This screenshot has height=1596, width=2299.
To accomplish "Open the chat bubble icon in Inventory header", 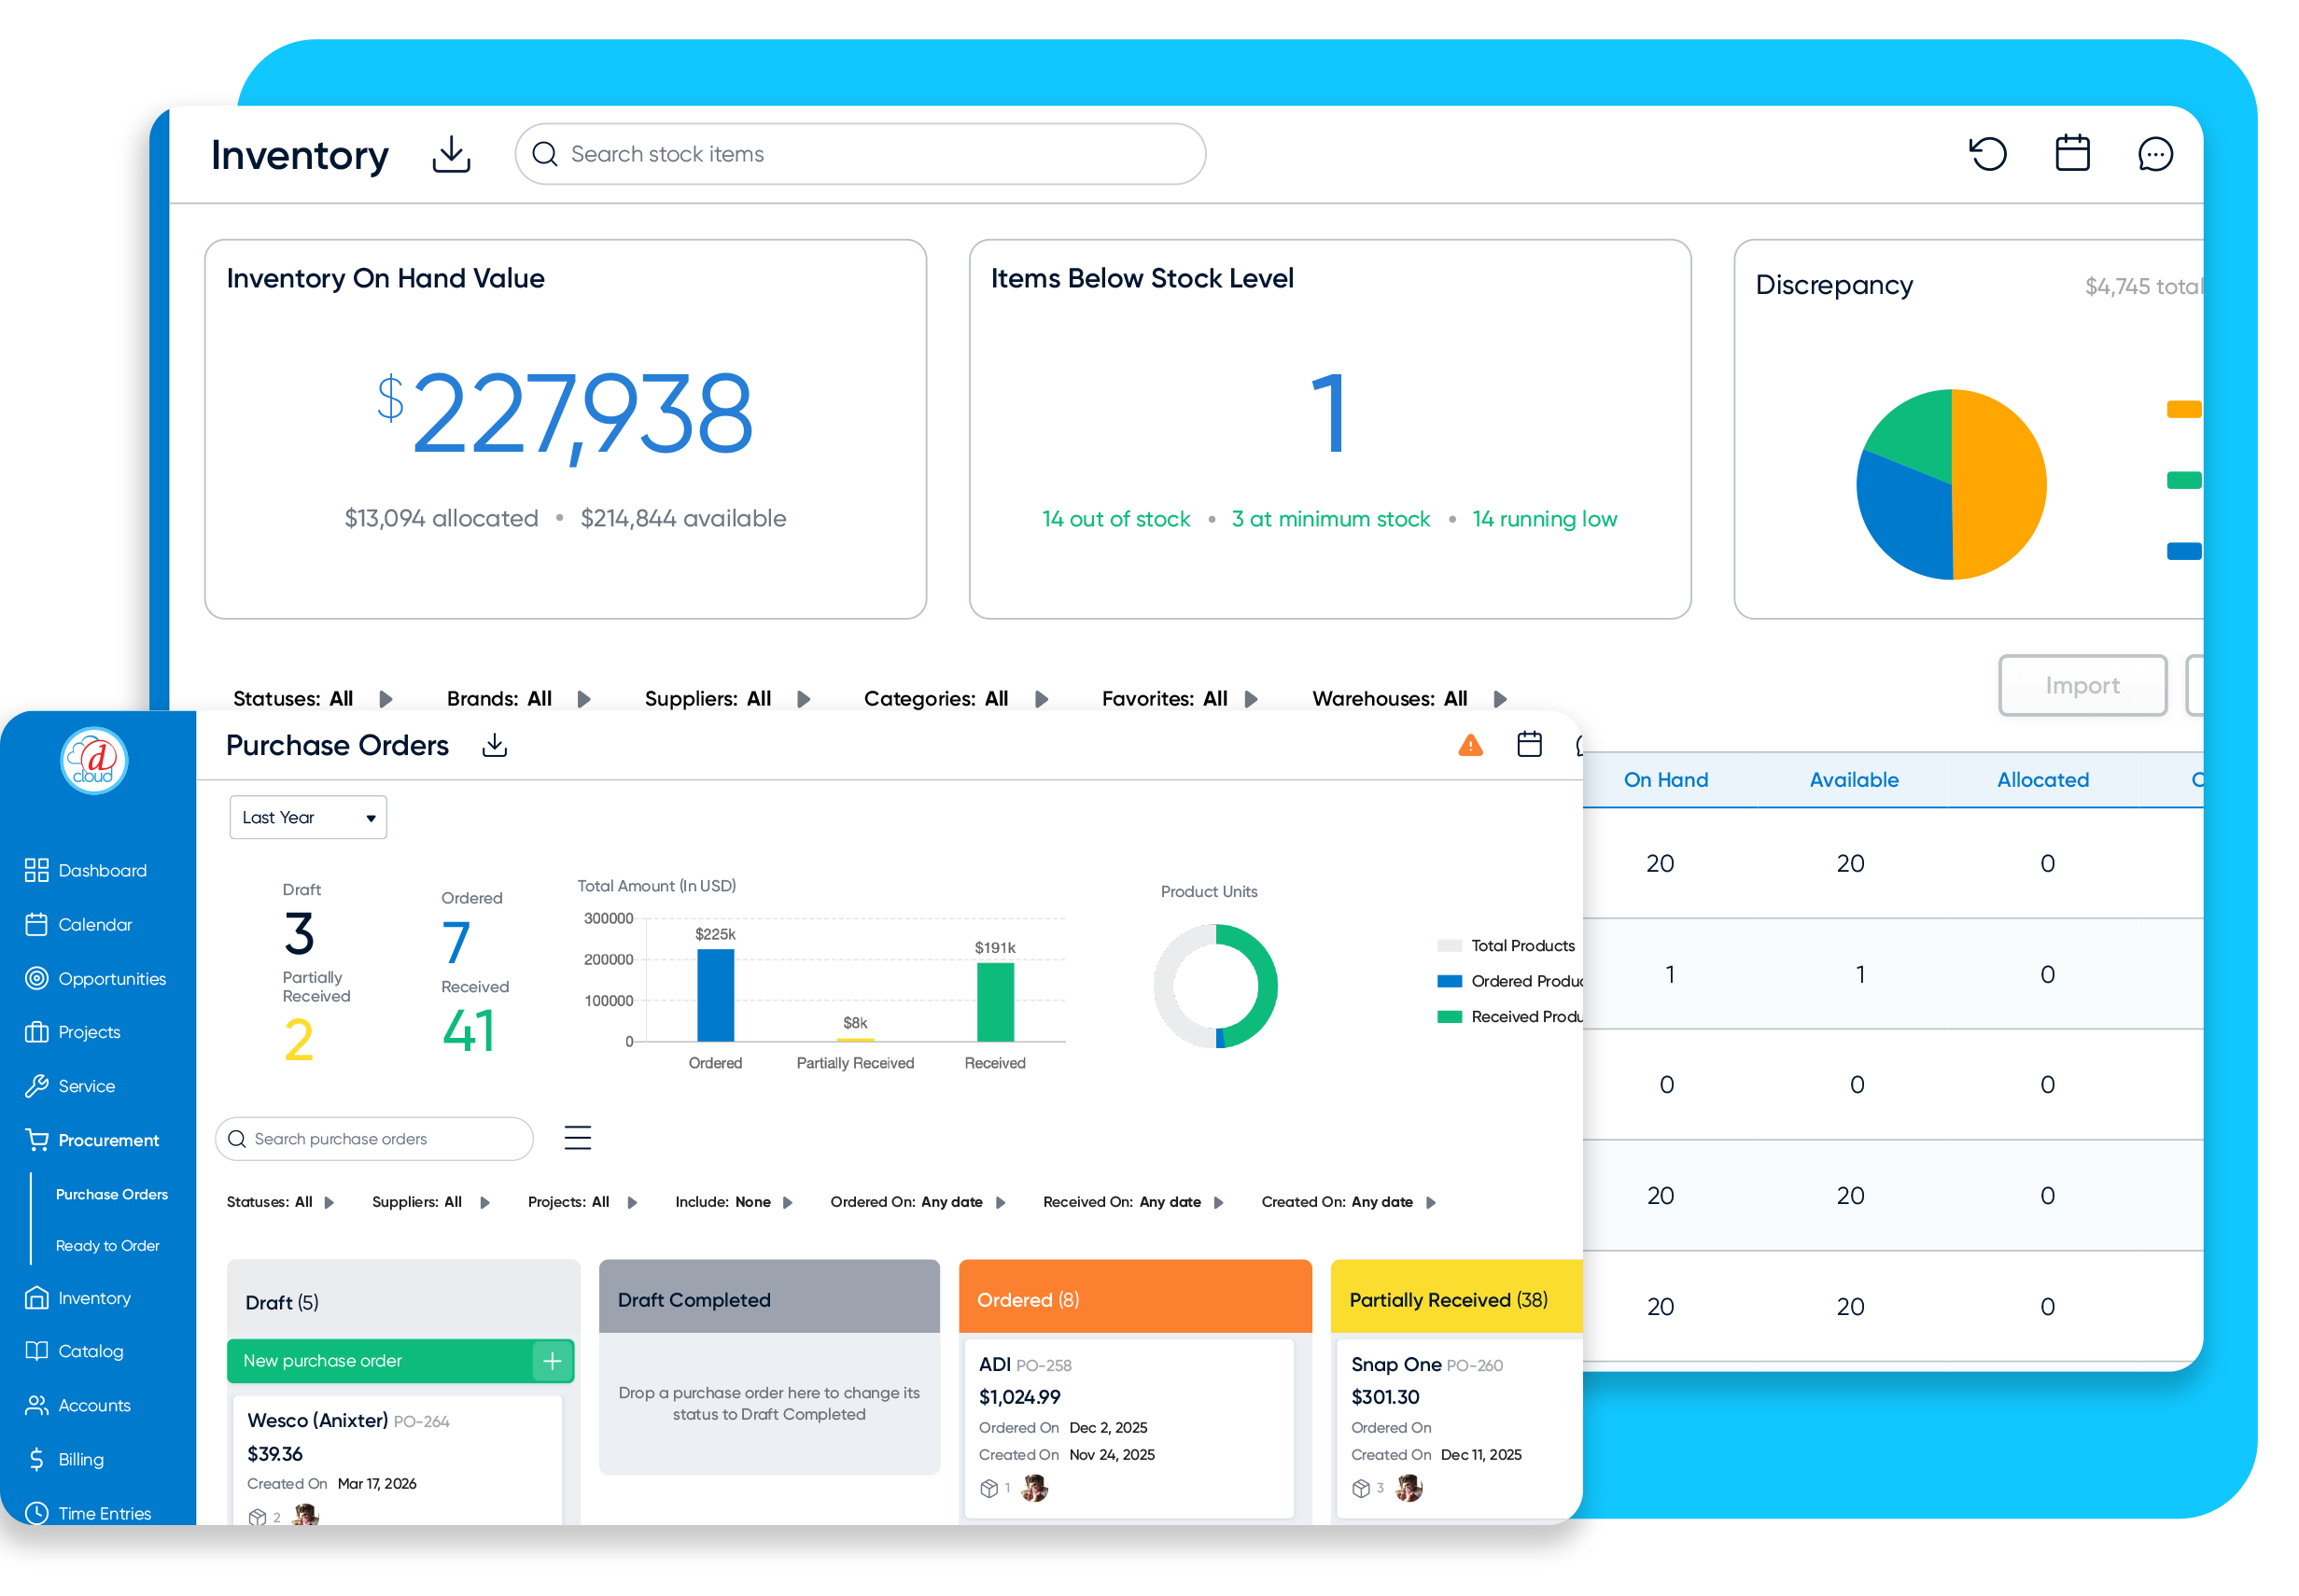I will (x=2154, y=154).
